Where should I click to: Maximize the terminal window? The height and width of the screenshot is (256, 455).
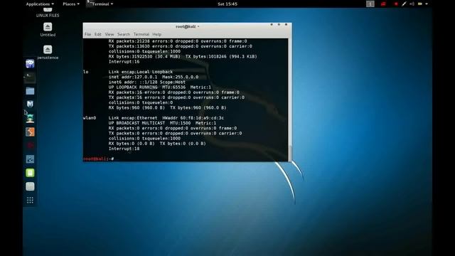coord(279,25)
